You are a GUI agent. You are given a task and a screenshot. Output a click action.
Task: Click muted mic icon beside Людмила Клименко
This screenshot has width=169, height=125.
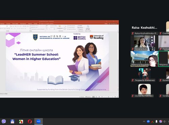pos(133,80)
